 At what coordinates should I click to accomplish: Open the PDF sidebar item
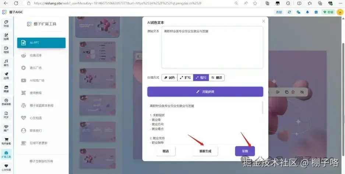pyautogui.click(x=6, y=115)
